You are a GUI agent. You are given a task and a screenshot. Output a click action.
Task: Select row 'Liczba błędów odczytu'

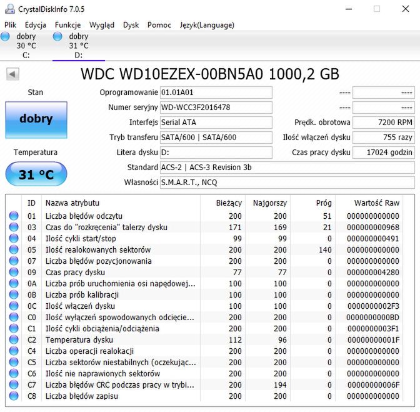click(x=204, y=216)
